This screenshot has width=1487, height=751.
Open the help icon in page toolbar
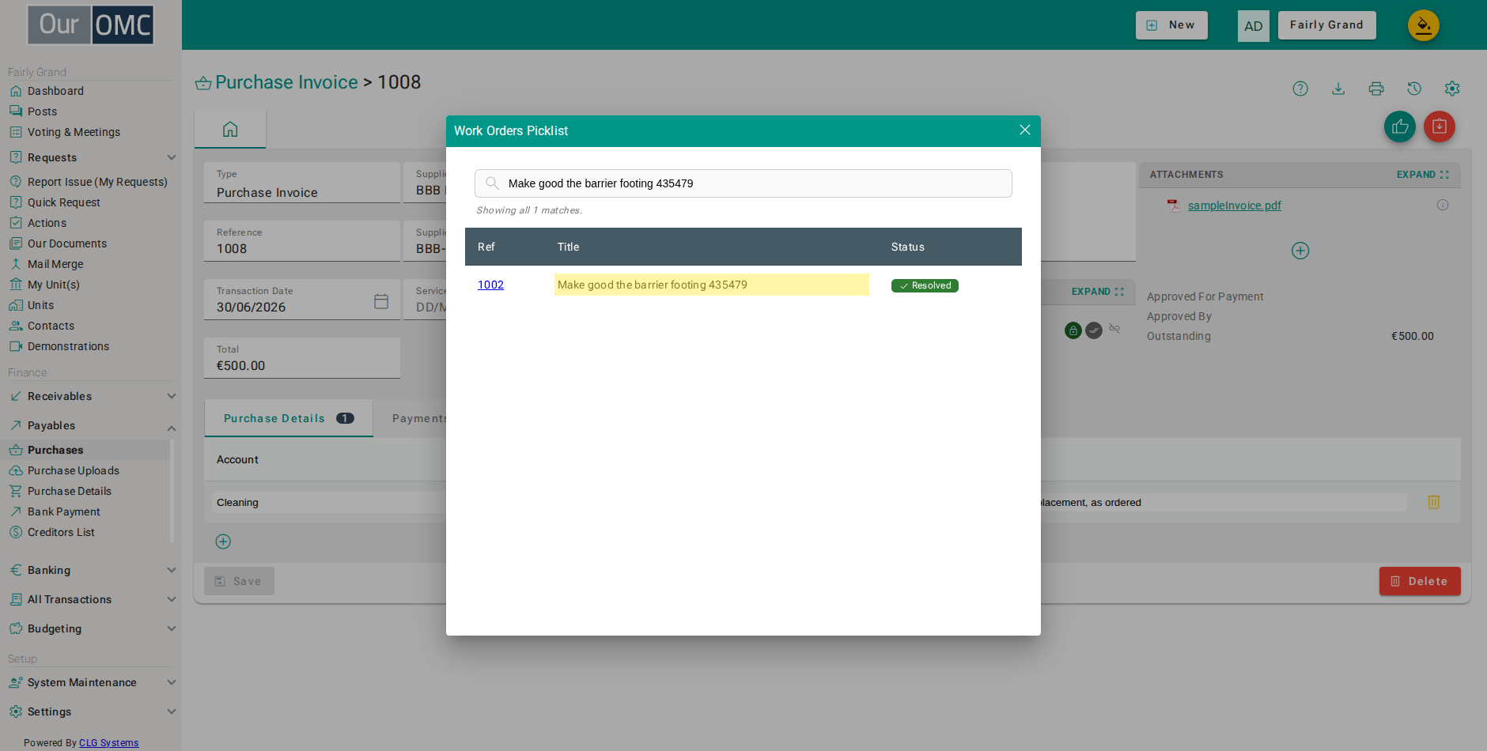click(x=1300, y=89)
